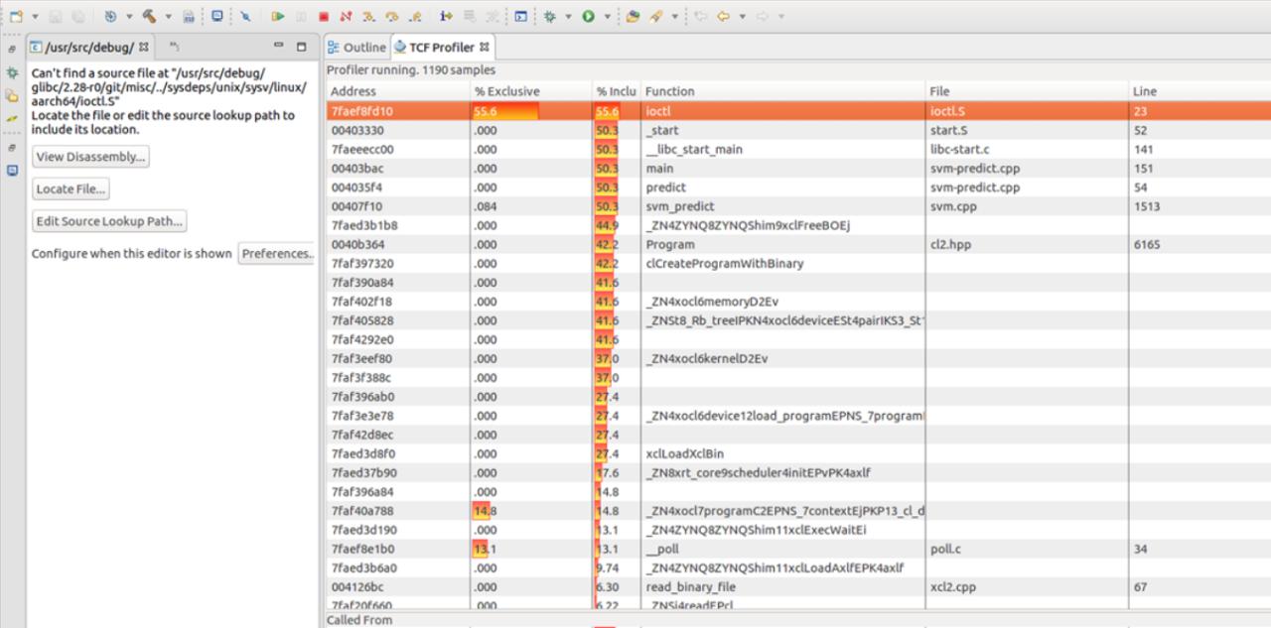
Task: Click the yellow Back navigation arrow
Action: (723, 17)
